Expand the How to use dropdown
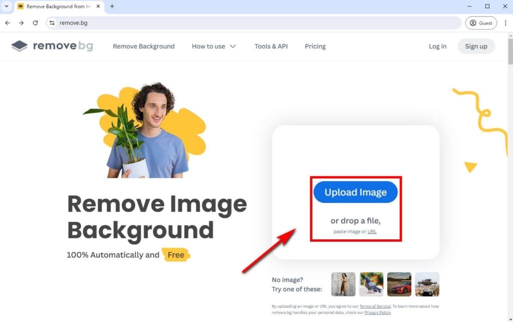Screen dimensions: 513x322 tap(214, 46)
